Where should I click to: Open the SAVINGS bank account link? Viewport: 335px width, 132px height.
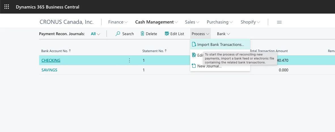[49, 70]
